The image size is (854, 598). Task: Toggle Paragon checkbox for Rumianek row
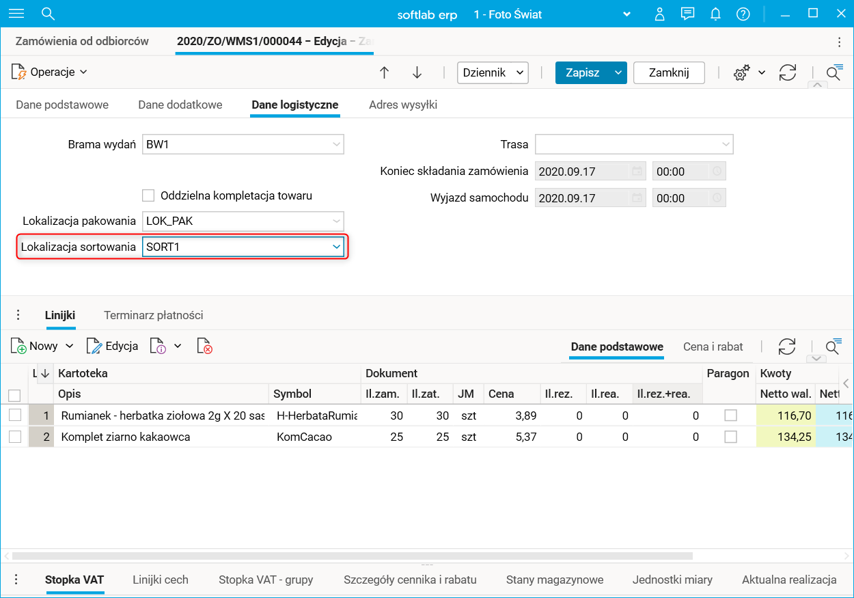pyautogui.click(x=731, y=416)
